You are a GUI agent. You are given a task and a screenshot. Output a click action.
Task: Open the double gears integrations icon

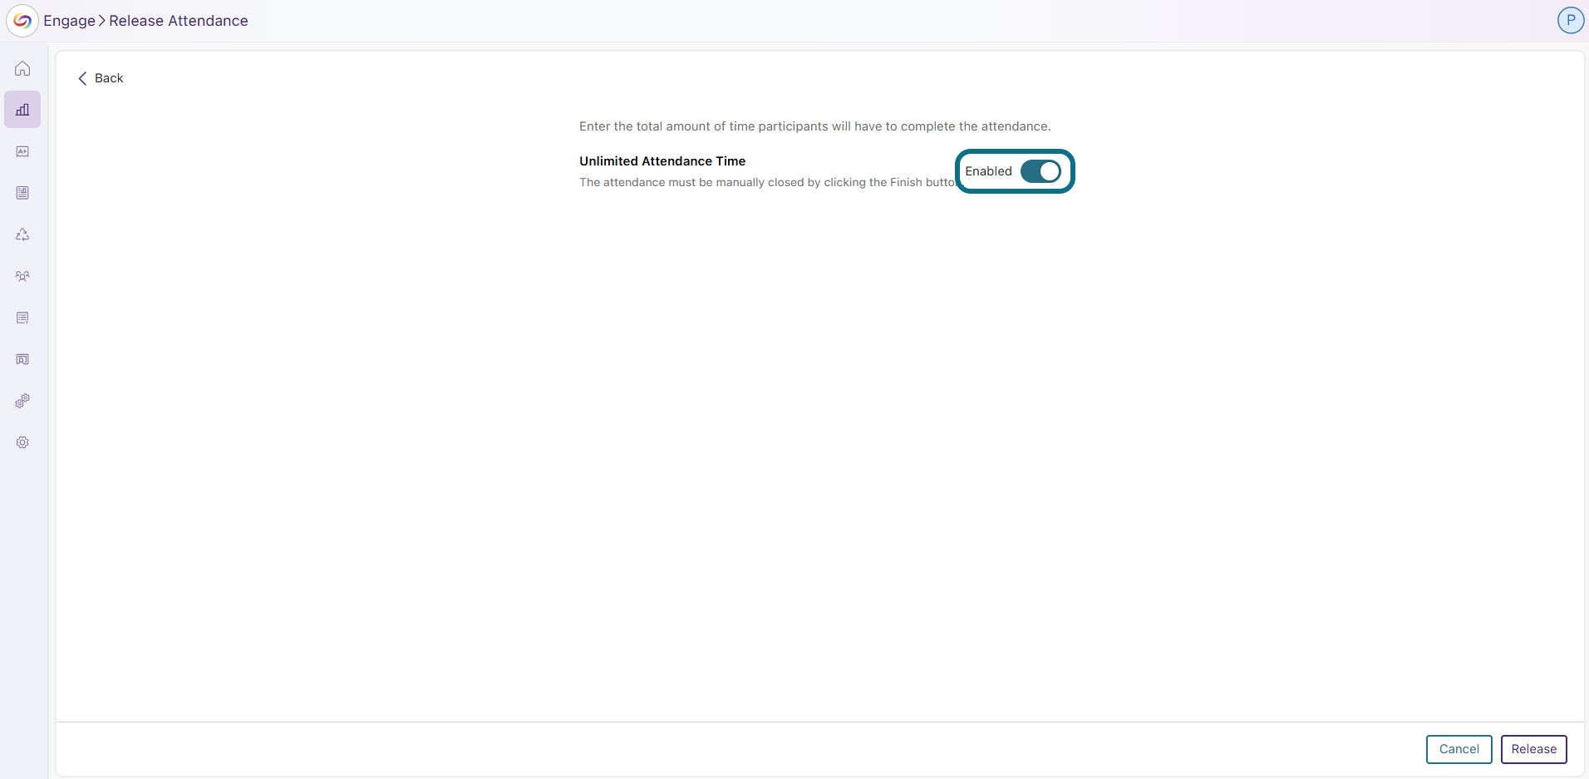(22, 401)
